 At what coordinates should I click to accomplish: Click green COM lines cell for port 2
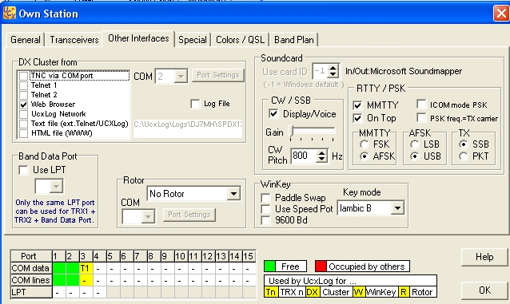tap(73, 280)
